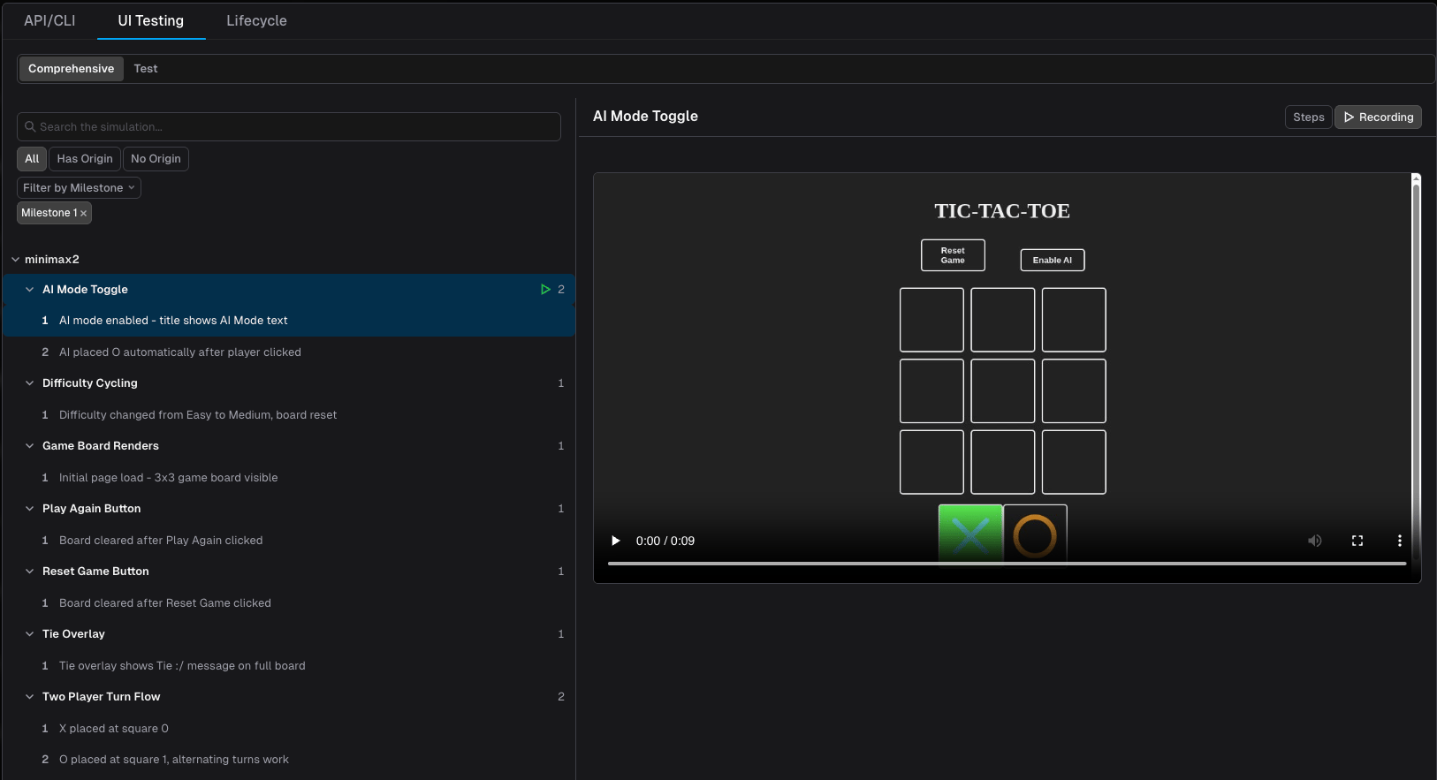Focus the Search the simulation field
The height and width of the screenshot is (780, 1437).
289,127
